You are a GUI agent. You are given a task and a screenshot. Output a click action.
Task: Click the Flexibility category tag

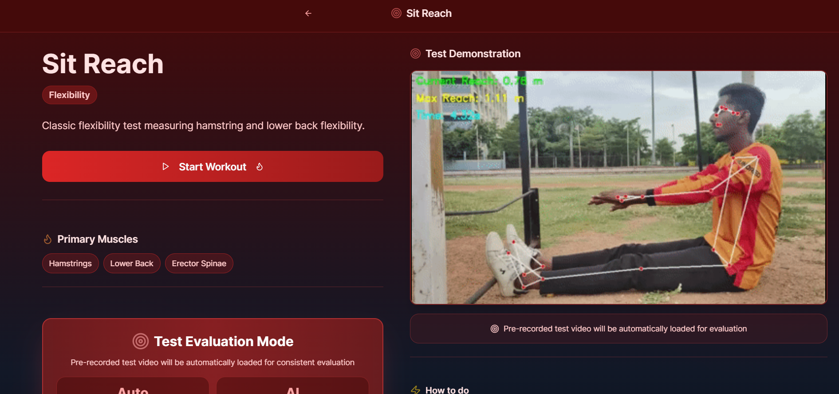(70, 95)
